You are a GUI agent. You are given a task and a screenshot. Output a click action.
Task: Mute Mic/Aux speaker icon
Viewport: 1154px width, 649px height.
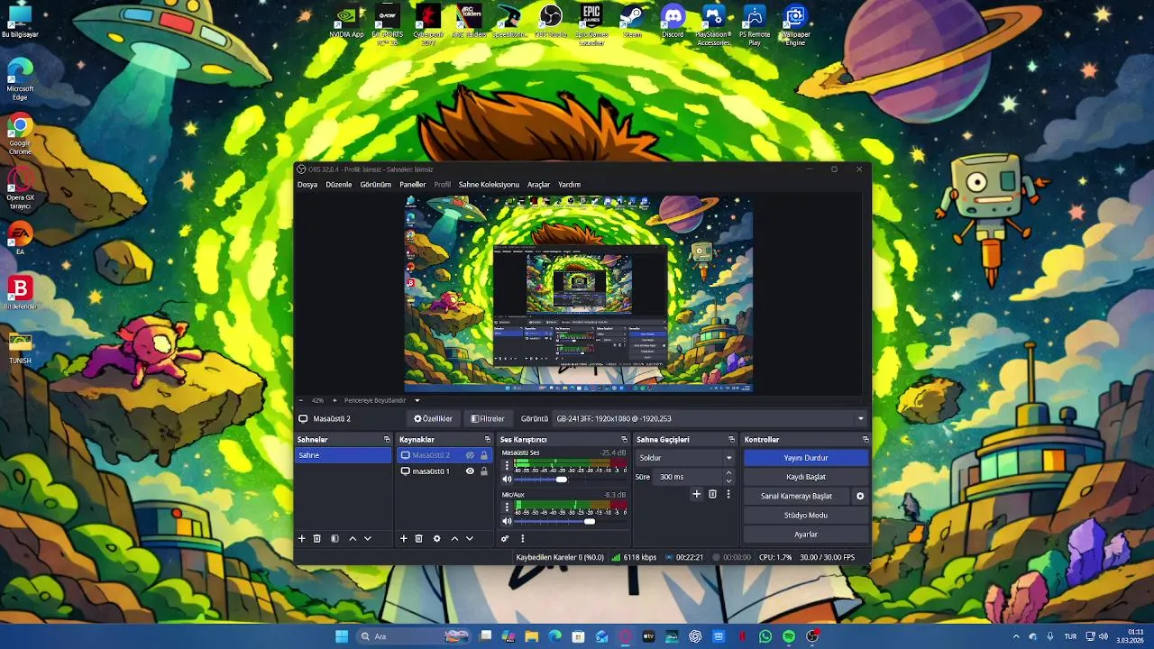tap(507, 521)
